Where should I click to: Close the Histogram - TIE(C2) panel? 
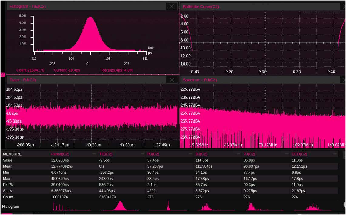[172, 6]
